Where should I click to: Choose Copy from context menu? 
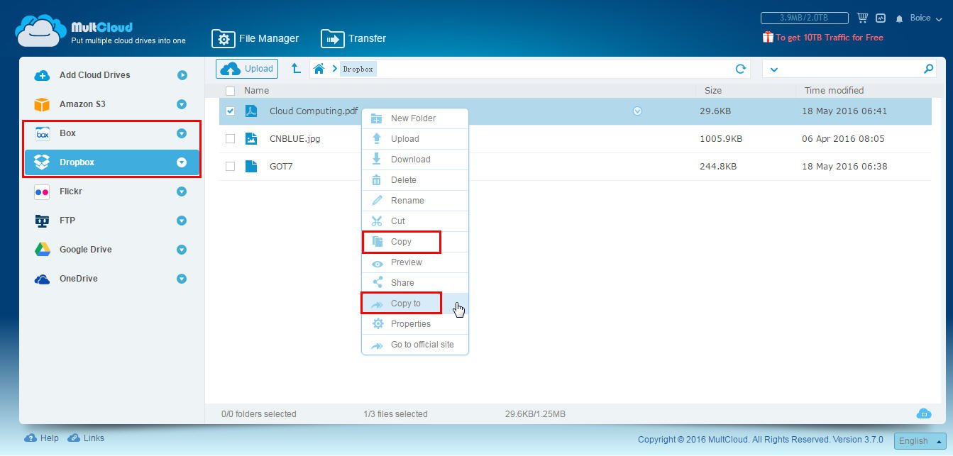415,242
